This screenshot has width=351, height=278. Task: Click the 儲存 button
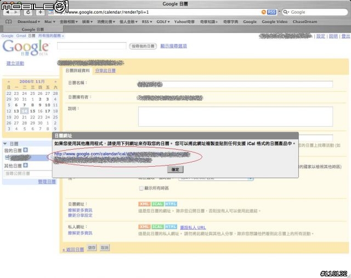pos(92,247)
